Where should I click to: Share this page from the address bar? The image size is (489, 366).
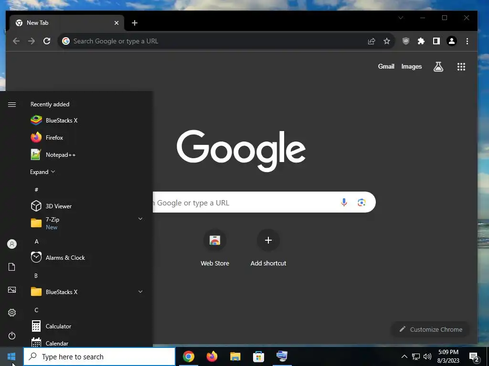(372, 41)
